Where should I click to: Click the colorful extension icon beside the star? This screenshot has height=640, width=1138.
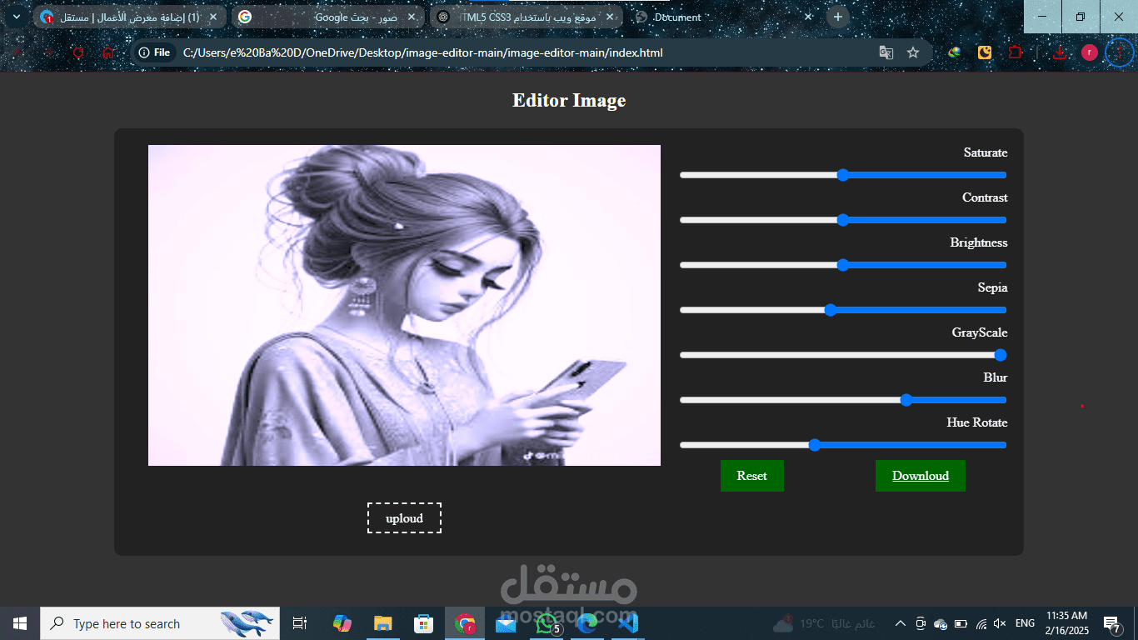click(955, 52)
